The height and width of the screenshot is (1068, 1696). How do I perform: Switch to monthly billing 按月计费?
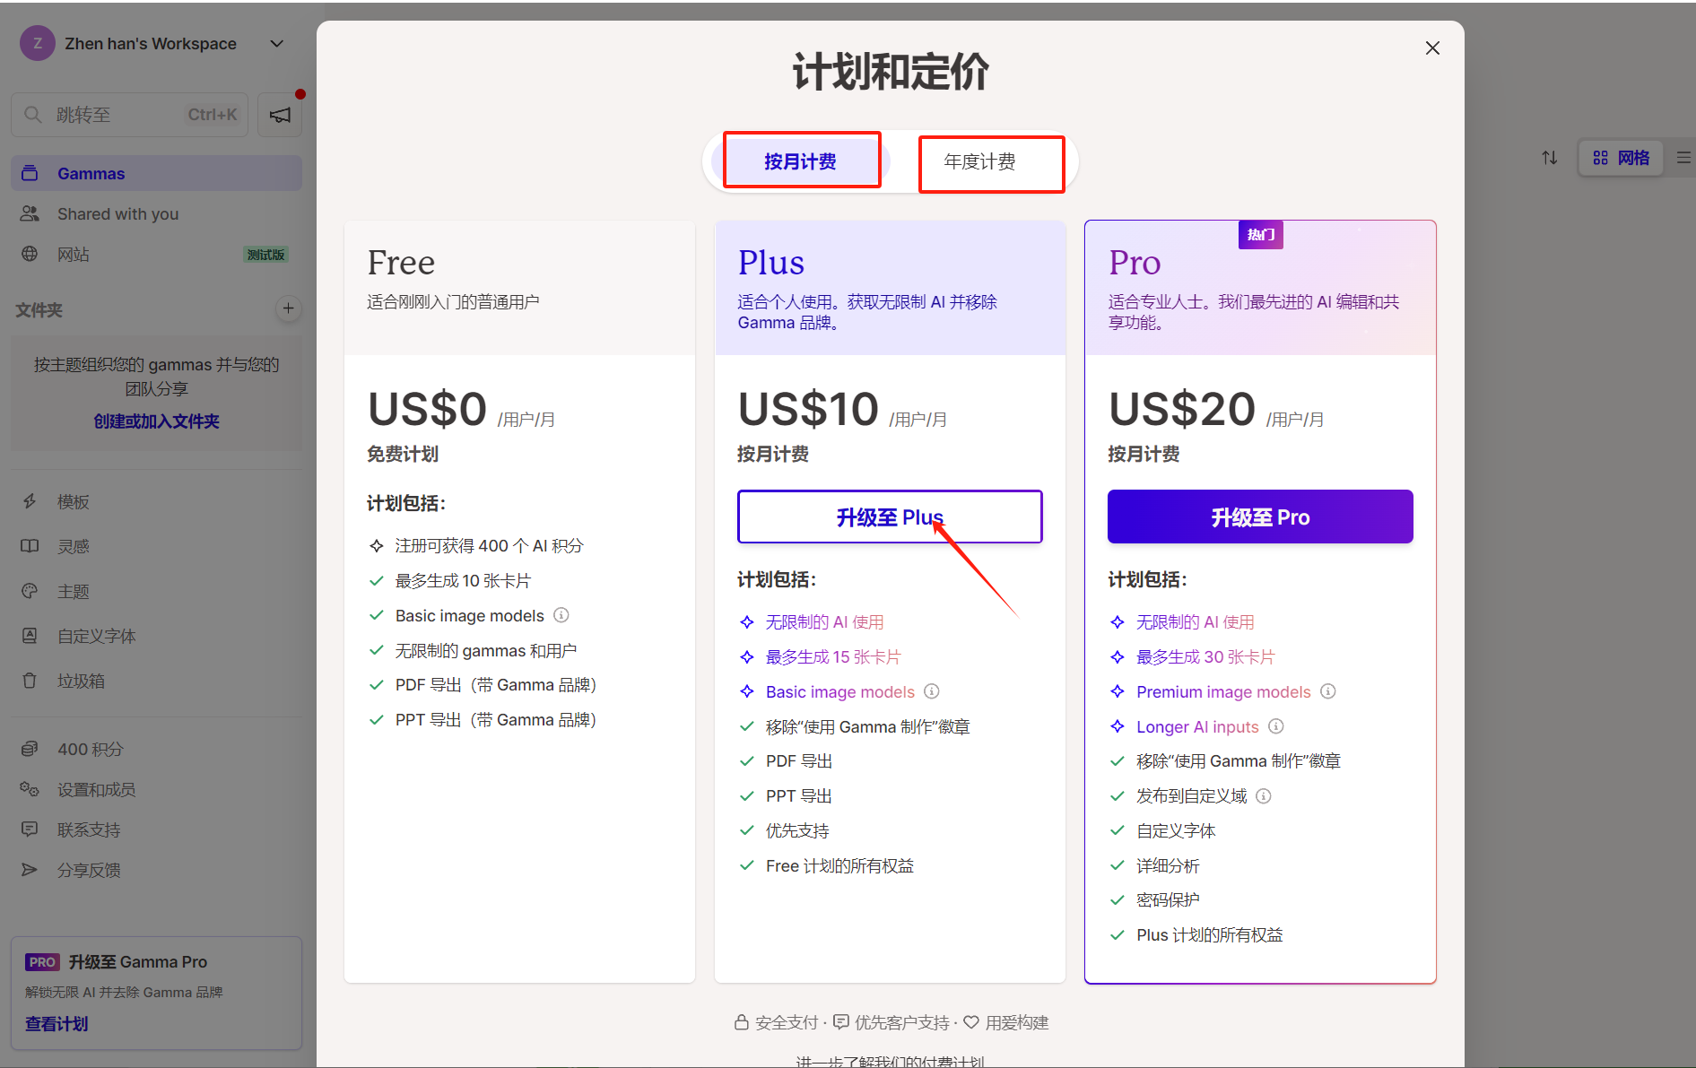(800, 161)
